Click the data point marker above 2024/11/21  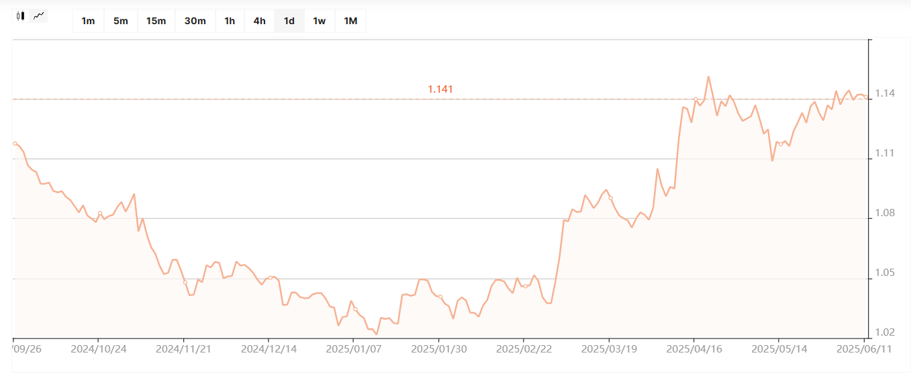[x=185, y=283]
